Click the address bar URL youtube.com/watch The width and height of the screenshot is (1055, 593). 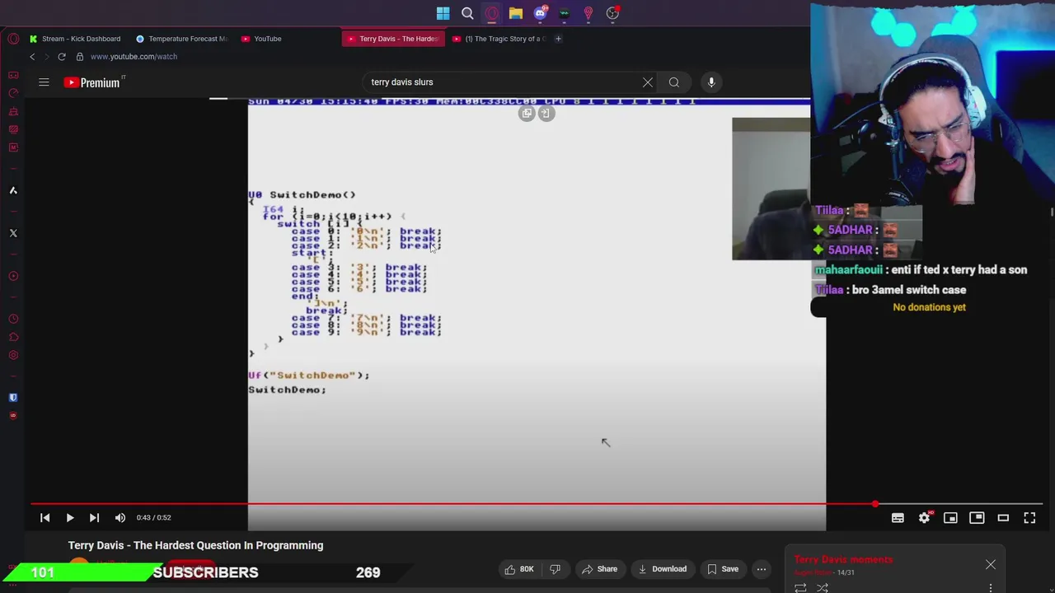coord(134,57)
